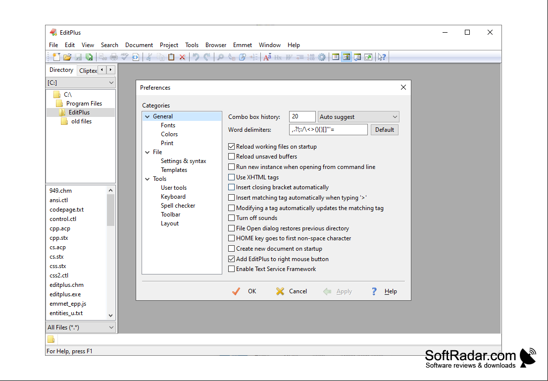Toggle the highlighted Cliptext window toolbar icon
The image size is (548, 381).
(x=347, y=57)
